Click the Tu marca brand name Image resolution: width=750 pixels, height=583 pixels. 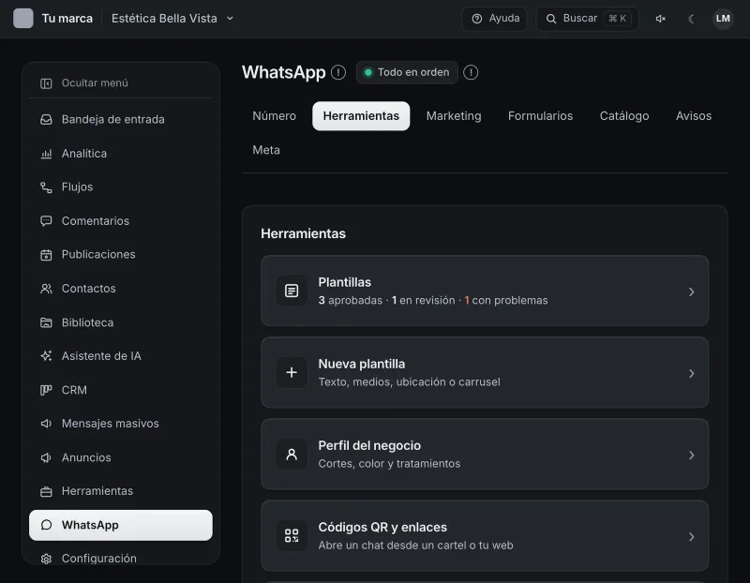(67, 19)
